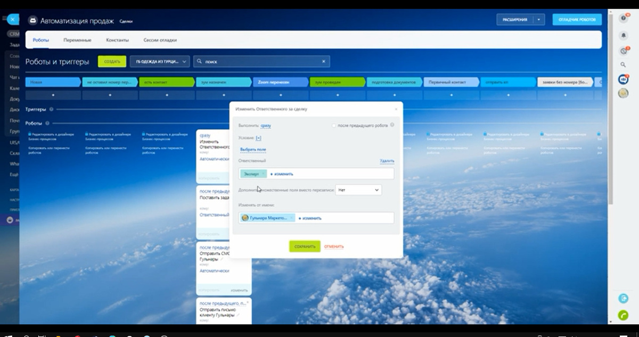This screenshot has height=337, width=639.
Task: Focus the поиск search field
Action: point(261,61)
